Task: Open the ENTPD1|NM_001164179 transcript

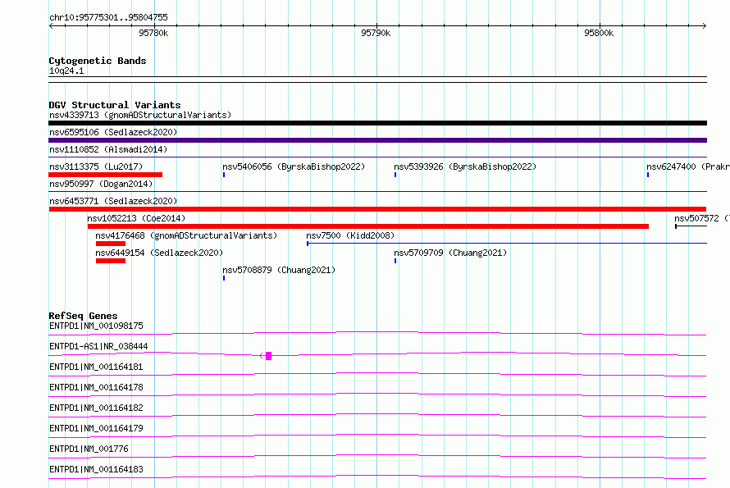Action: tap(96, 428)
